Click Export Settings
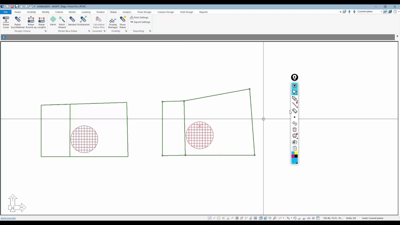This screenshot has height=225, width=400. (140, 22)
